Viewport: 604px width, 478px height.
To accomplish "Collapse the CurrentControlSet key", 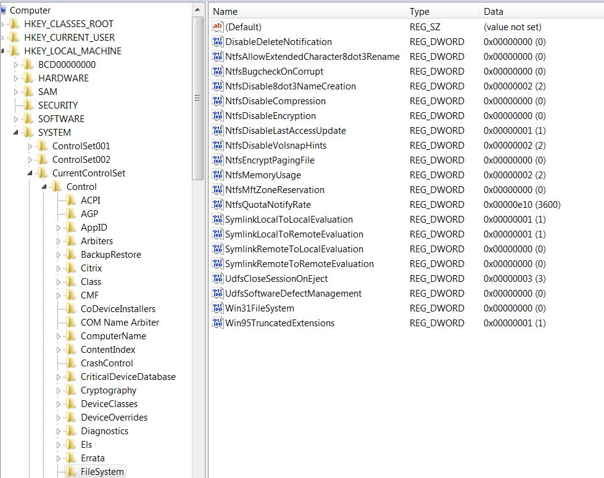I will pyautogui.click(x=30, y=173).
